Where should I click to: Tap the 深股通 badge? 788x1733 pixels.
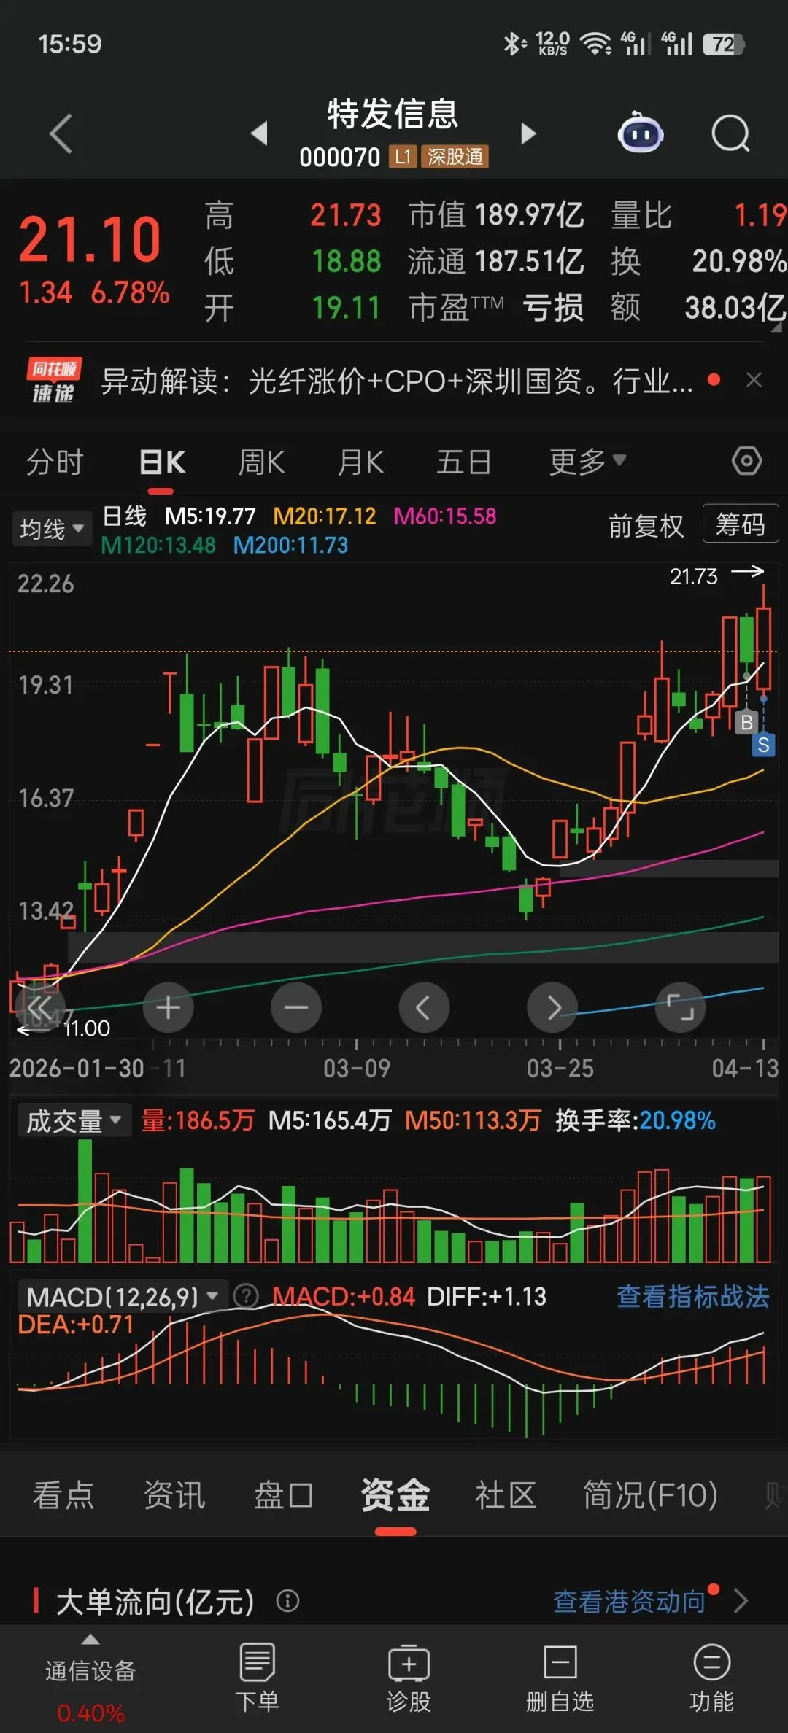tap(455, 157)
